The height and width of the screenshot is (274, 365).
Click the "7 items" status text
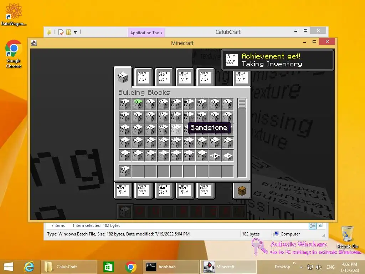click(x=58, y=225)
